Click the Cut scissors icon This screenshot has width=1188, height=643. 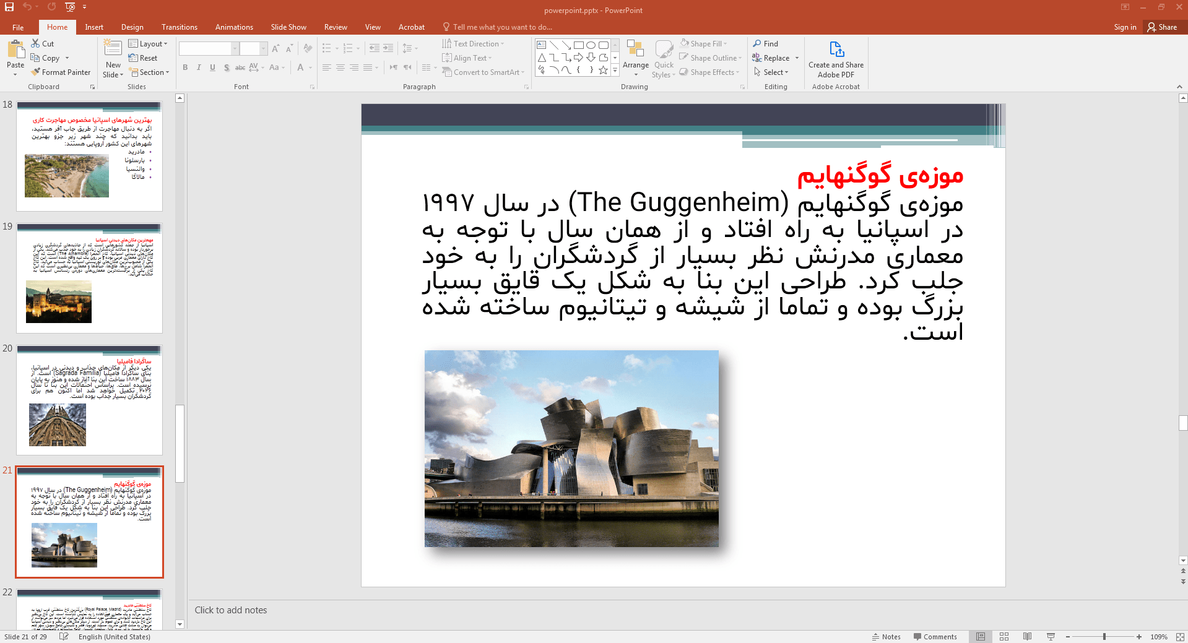(35, 43)
